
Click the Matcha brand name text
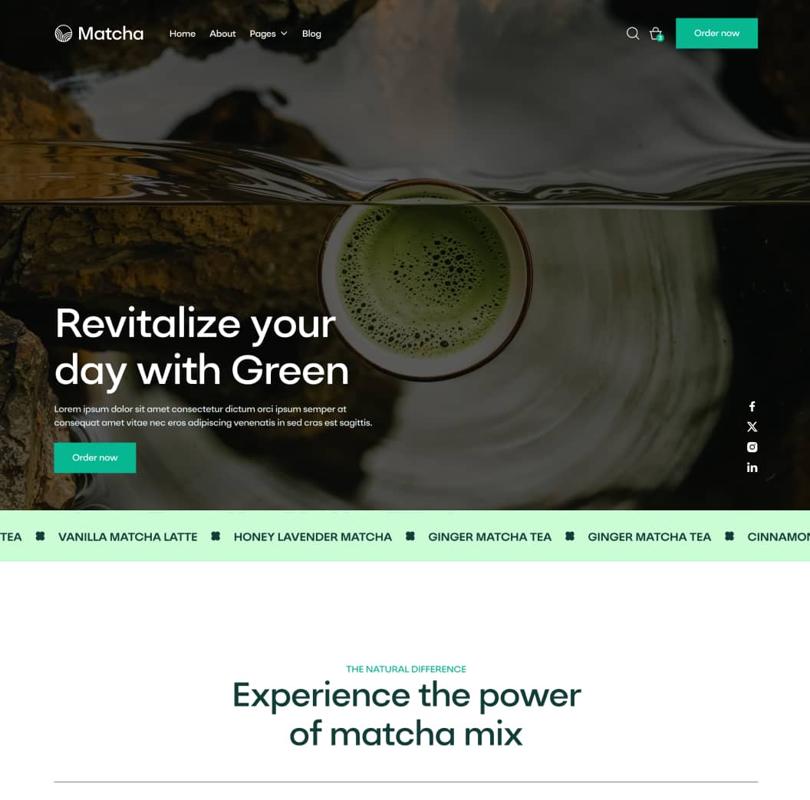point(110,34)
